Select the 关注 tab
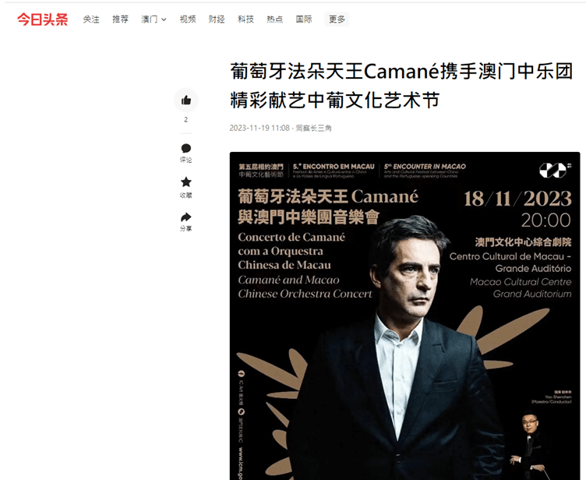 pos(91,19)
